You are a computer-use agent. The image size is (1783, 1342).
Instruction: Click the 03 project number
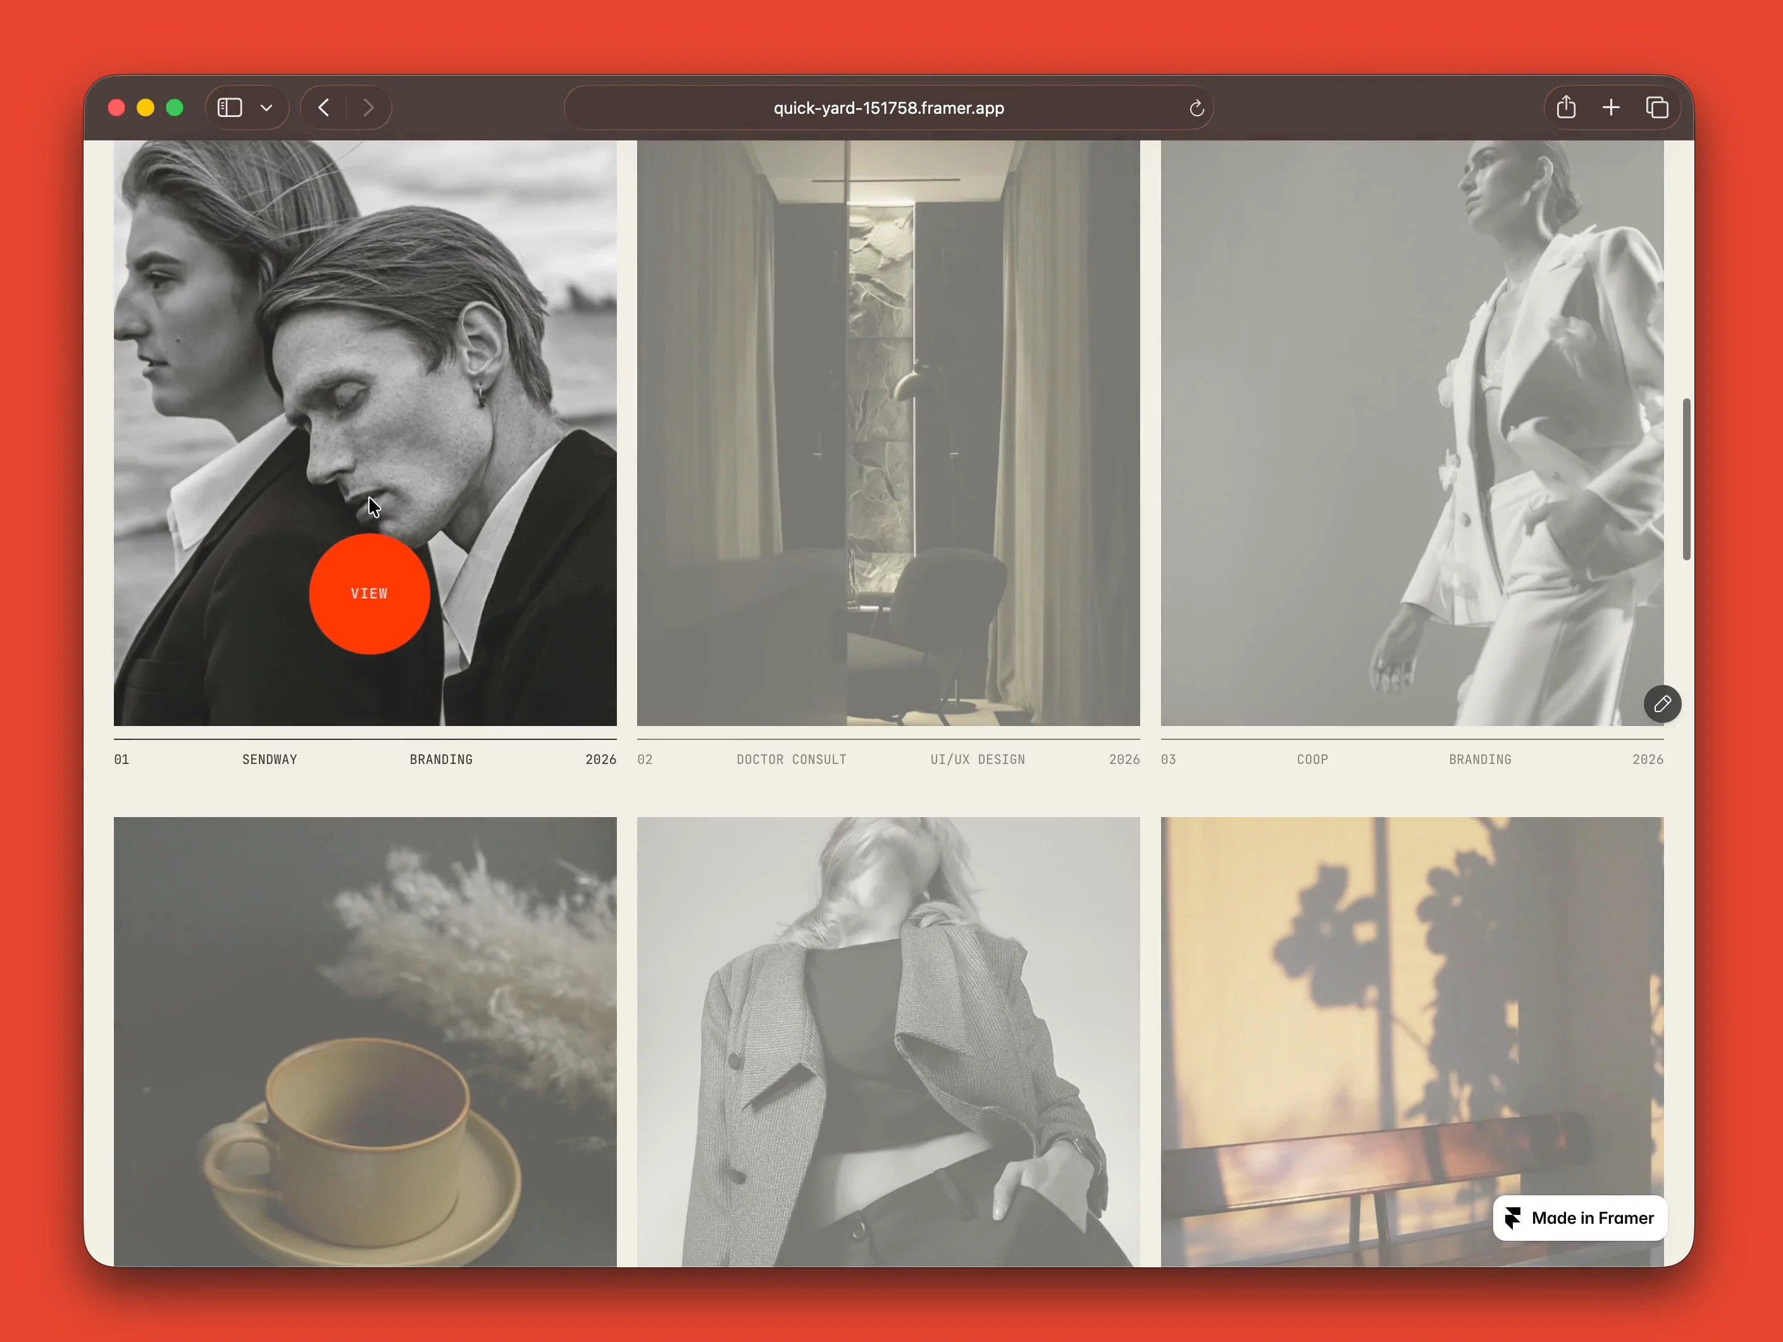point(1168,760)
